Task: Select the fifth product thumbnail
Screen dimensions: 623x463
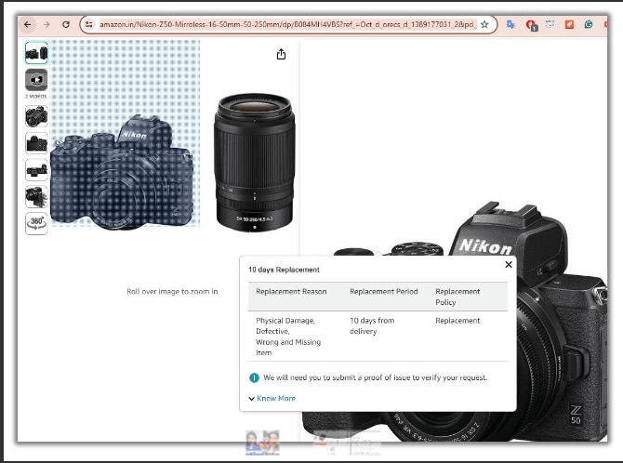Action: 36,170
